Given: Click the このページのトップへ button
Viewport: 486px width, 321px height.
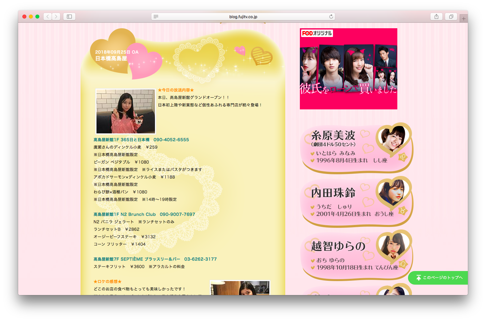Looking at the screenshot, I should tap(438, 278).
